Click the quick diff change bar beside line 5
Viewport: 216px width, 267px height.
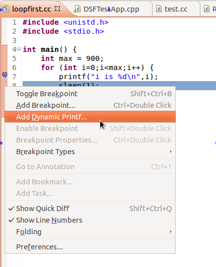5,58
